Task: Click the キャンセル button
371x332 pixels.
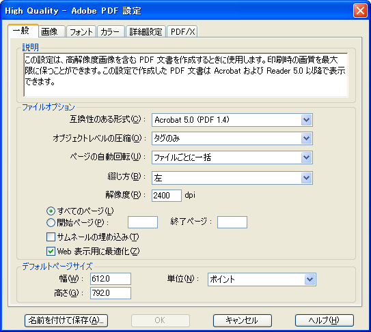Action: (x=243, y=320)
